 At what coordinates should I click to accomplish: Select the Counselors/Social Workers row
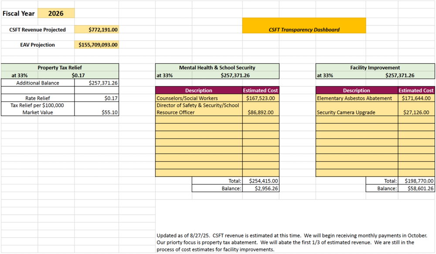click(x=217, y=98)
